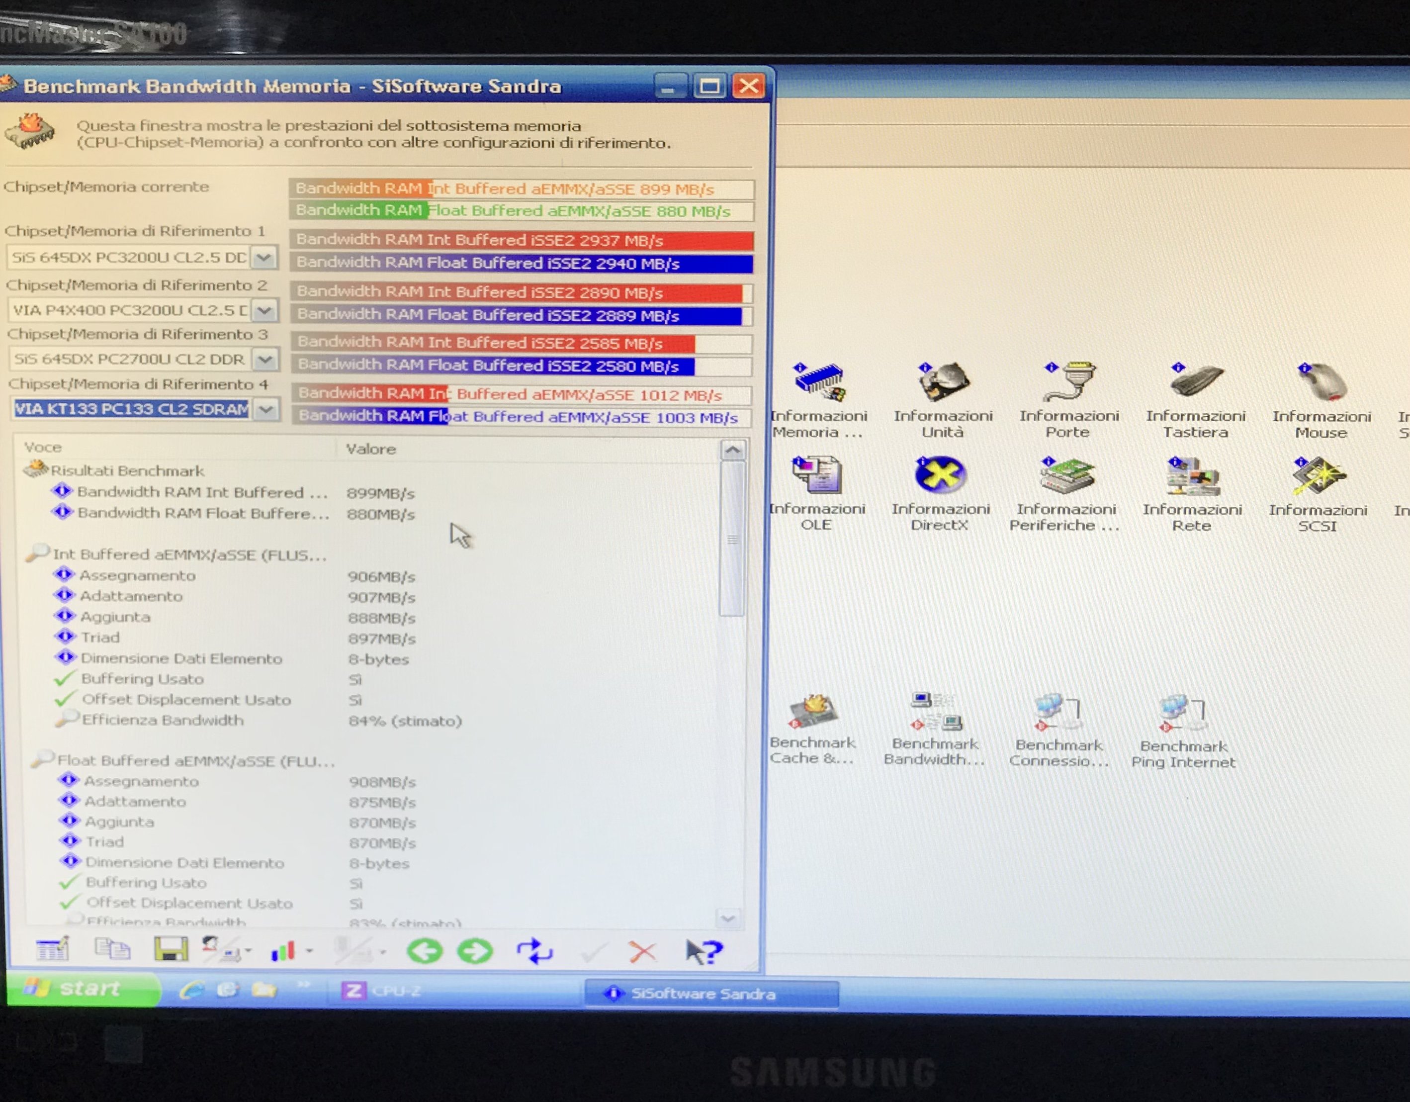This screenshot has height=1102, width=1410.
Task: Click the red X cancel icon
Action: tap(642, 952)
